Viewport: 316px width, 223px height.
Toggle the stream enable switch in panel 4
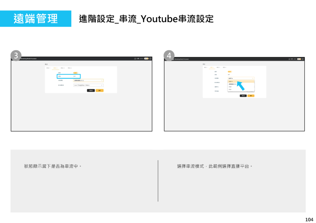(230, 71)
